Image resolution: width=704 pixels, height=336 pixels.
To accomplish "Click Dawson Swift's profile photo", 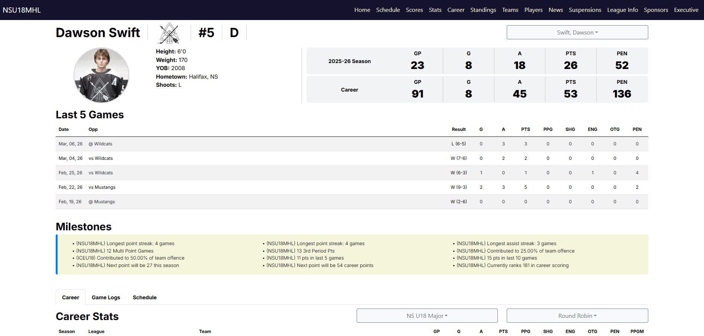I will [101, 75].
